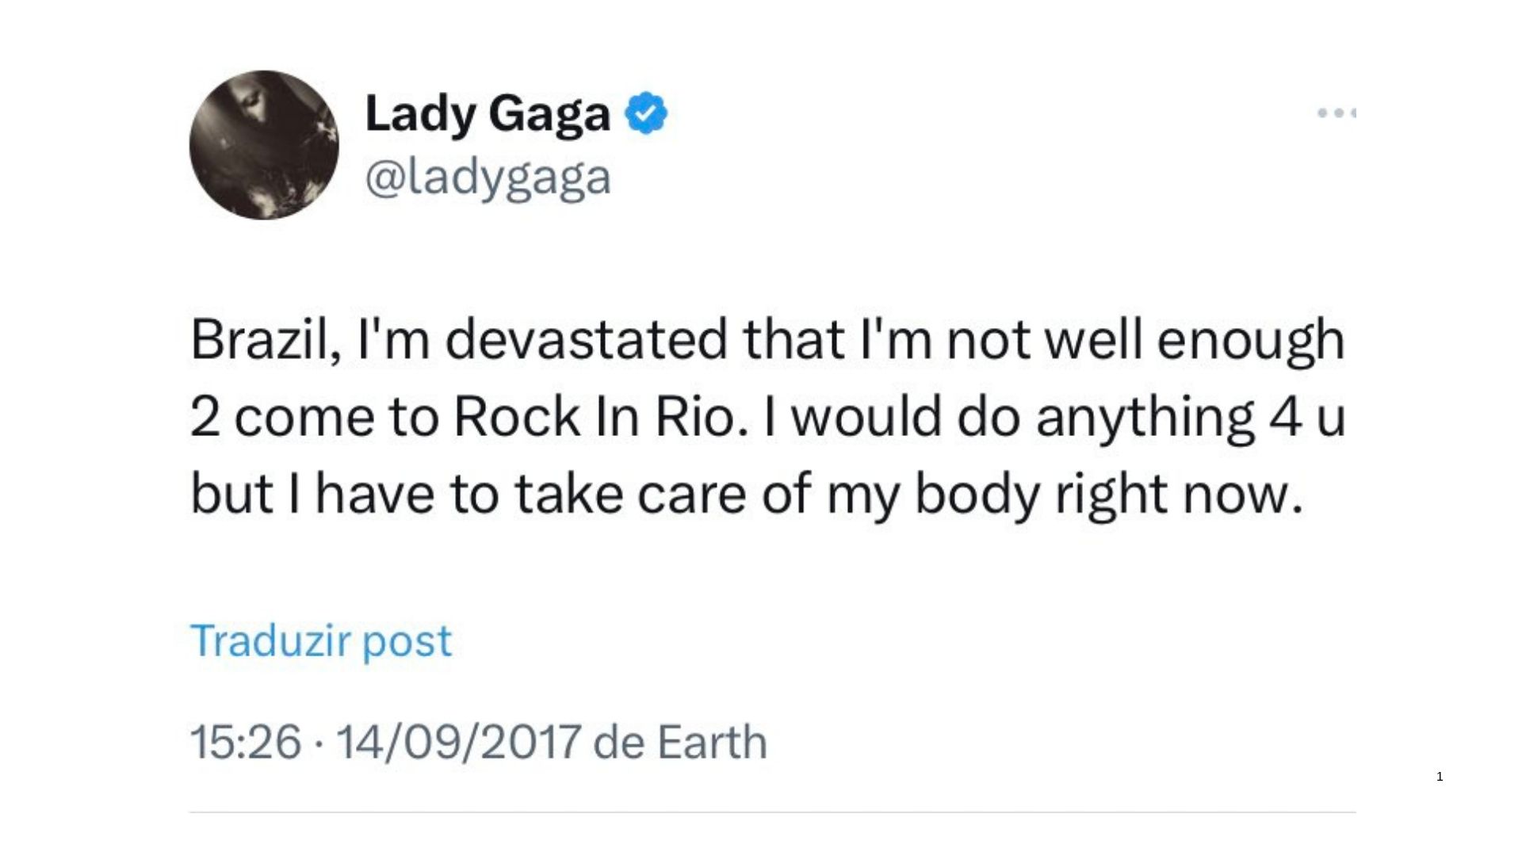Open Lady Gaga's profile picture

264,145
